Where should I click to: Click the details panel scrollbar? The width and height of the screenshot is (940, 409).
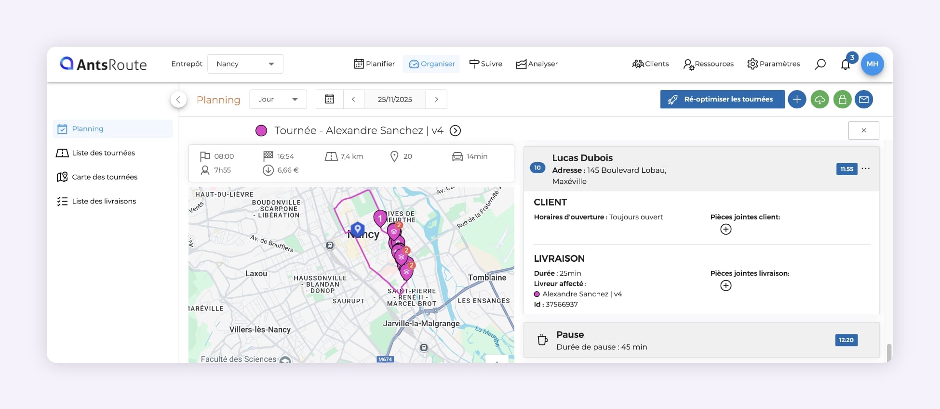[x=889, y=353]
